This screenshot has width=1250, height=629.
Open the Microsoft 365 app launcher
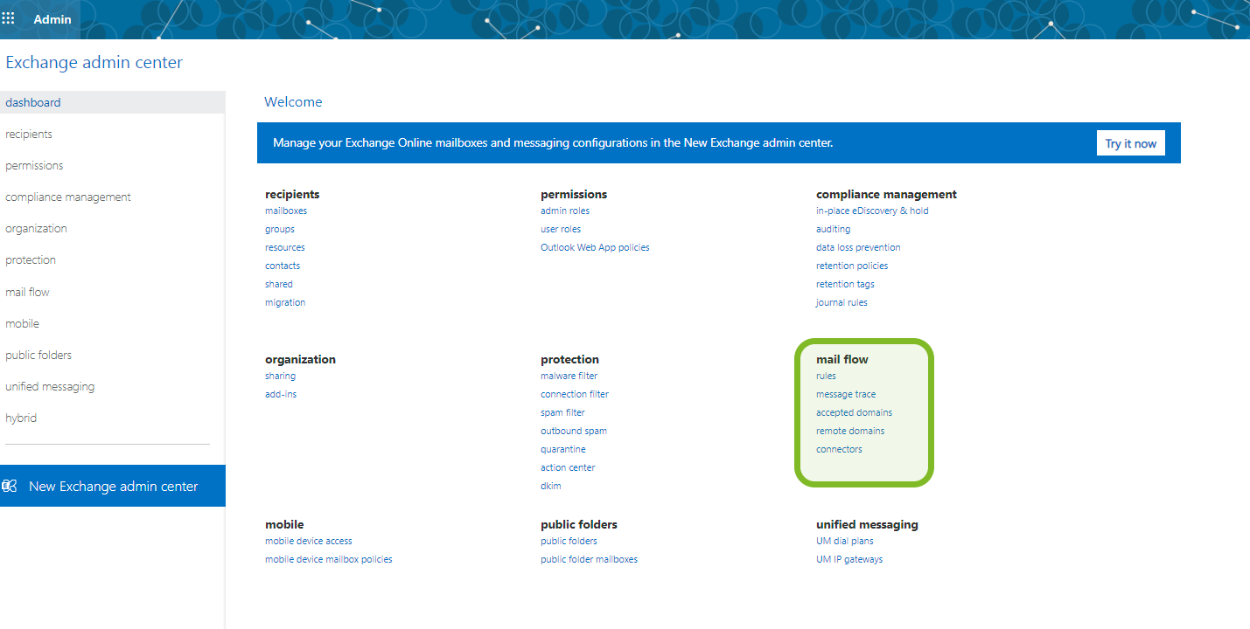(x=9, y=17)
